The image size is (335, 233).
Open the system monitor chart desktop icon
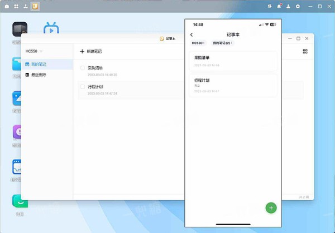(x=17, y=167)
